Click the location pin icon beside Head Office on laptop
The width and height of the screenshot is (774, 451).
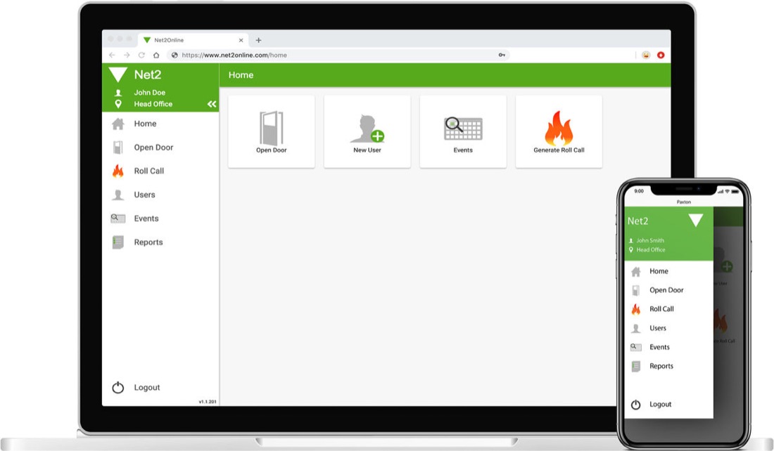tap(118, 104)
